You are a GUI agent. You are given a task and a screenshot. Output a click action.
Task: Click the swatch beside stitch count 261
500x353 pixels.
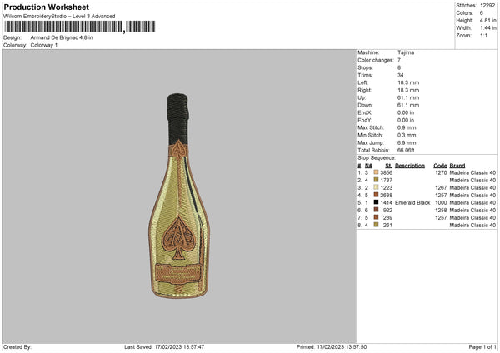[x=376, y=225]
